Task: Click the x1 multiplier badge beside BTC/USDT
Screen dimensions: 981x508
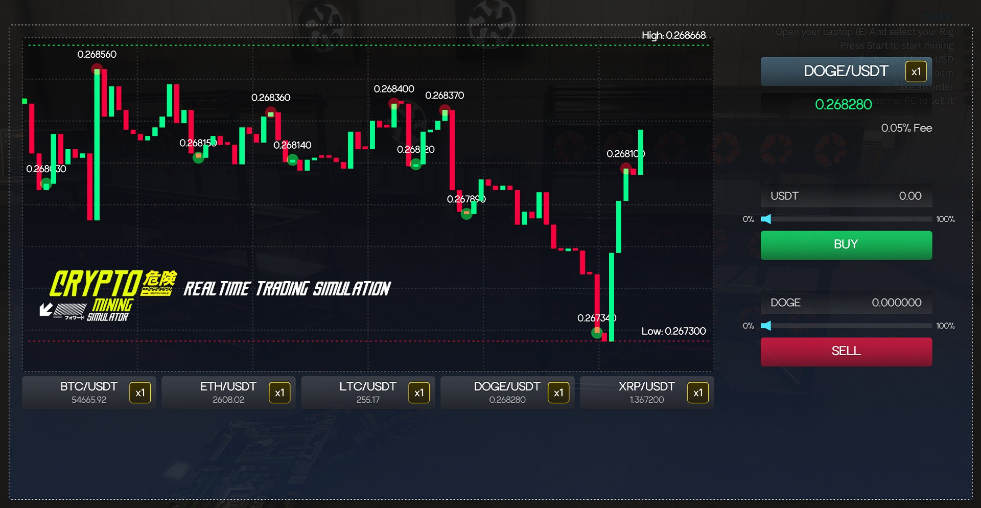Action: (140, 393)
